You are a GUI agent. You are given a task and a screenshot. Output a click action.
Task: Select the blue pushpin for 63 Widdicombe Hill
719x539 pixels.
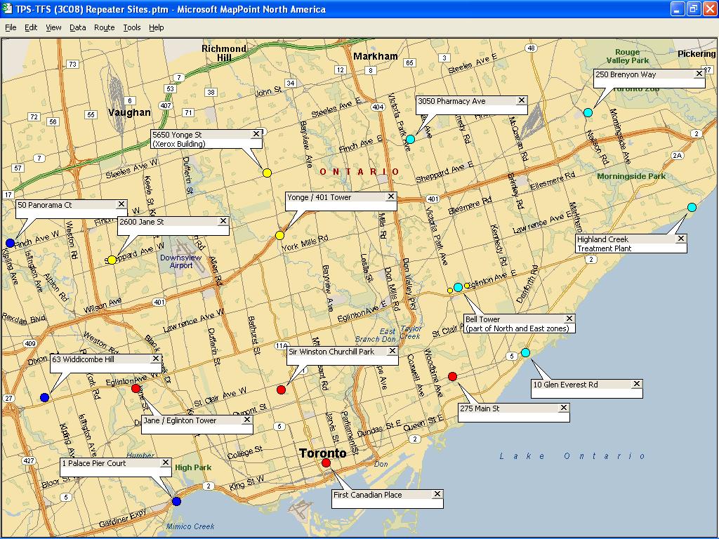[x=44, y=396]
